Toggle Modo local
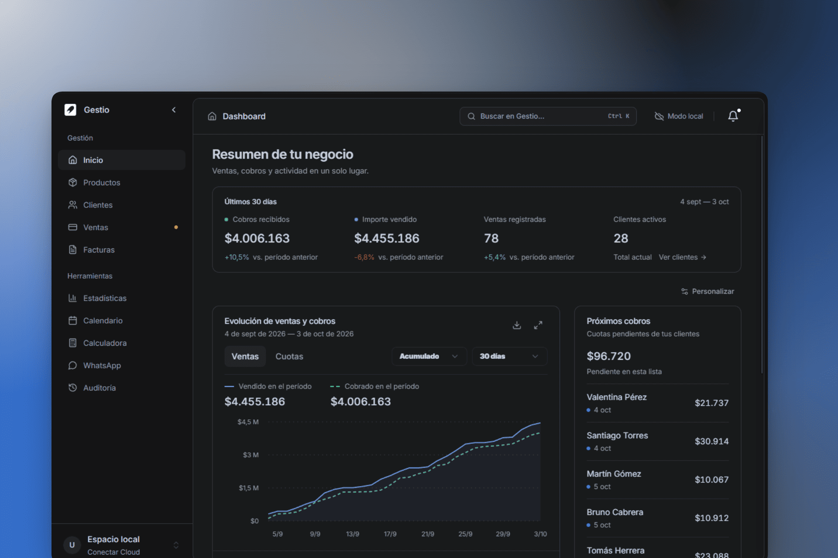Screen dimensions: 838x558 (679, 116)
